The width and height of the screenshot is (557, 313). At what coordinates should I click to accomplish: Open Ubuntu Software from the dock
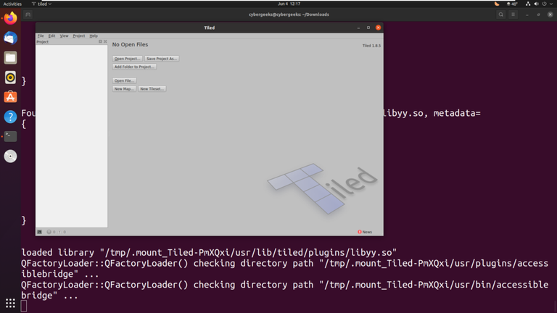(10, 97)
